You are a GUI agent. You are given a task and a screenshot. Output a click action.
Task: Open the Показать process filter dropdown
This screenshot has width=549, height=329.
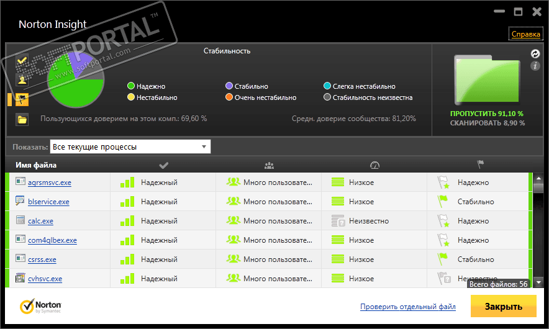coord(130,146)
